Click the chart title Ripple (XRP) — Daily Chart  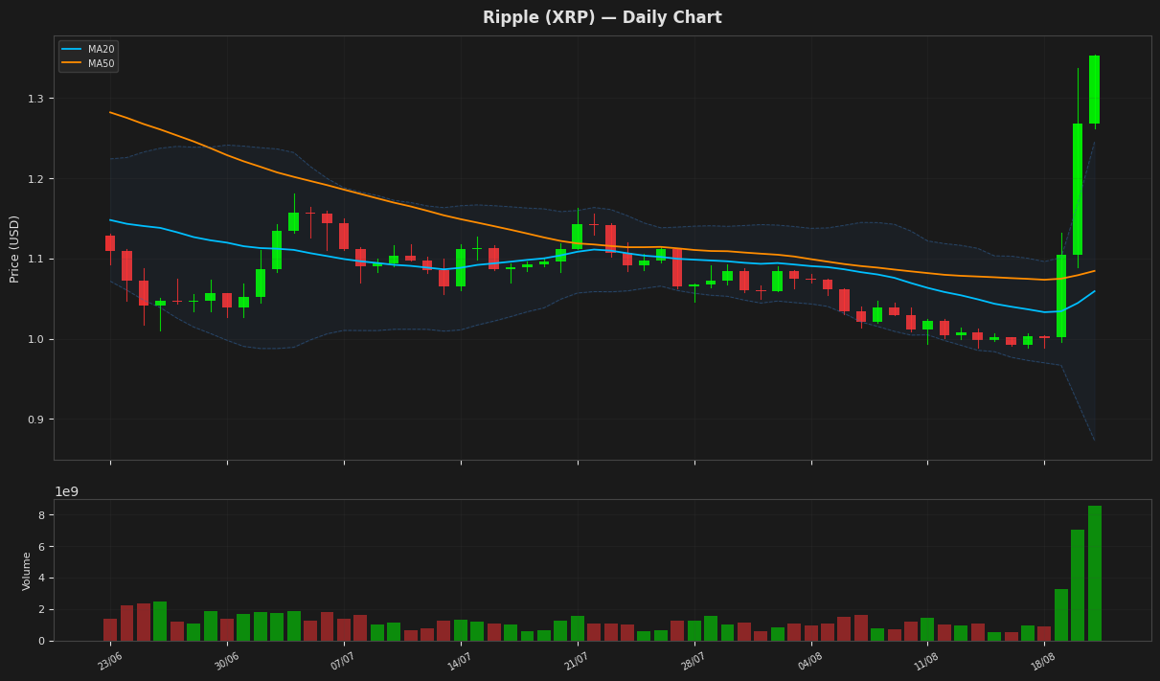click(603, 18)
